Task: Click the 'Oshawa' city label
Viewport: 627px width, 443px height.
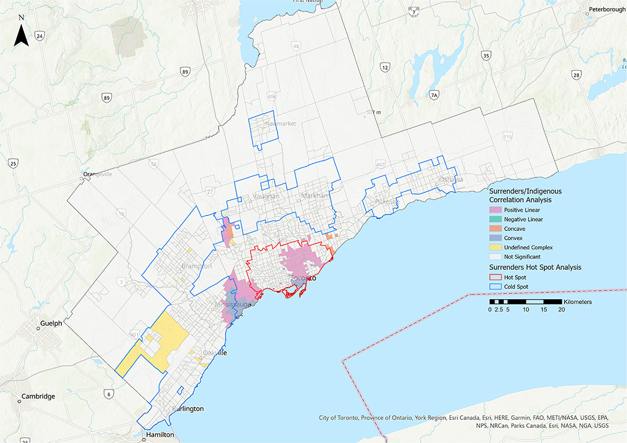Action: pyautogui.click(x=451, y=180)
